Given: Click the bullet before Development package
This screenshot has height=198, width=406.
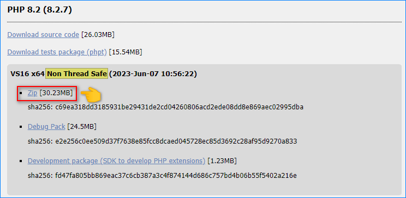Looking at the screenshot, I should pos(20,161).
